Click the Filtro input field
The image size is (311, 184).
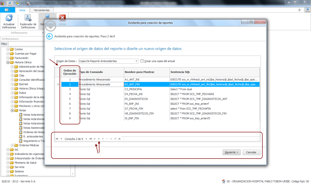coord(39,44)
